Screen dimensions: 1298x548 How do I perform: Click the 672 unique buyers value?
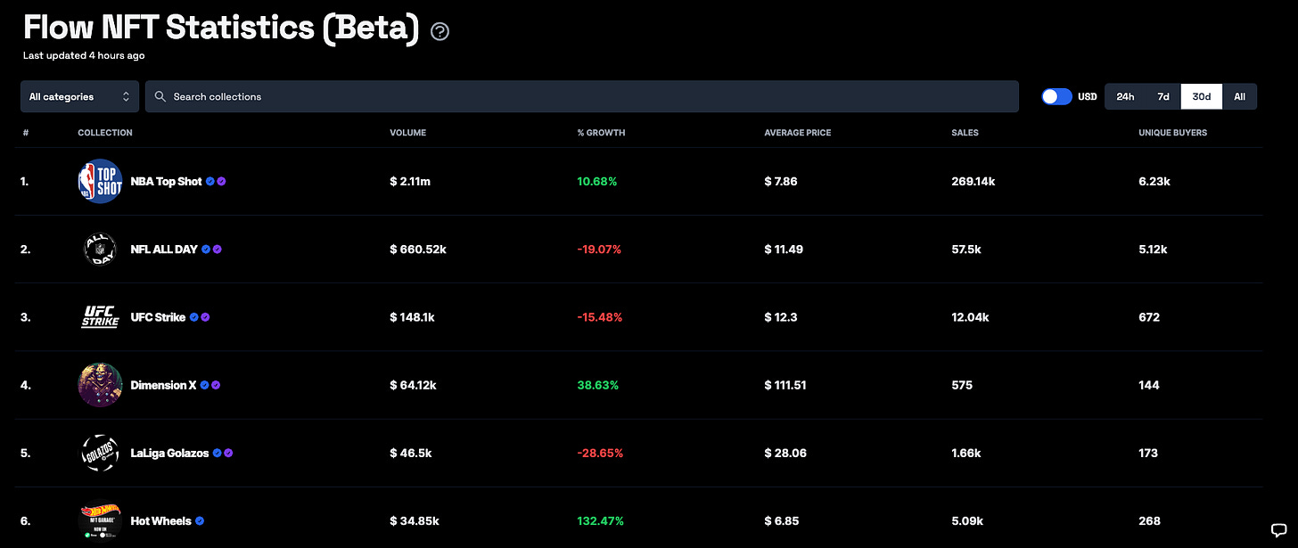click(x=1149, y=317)
